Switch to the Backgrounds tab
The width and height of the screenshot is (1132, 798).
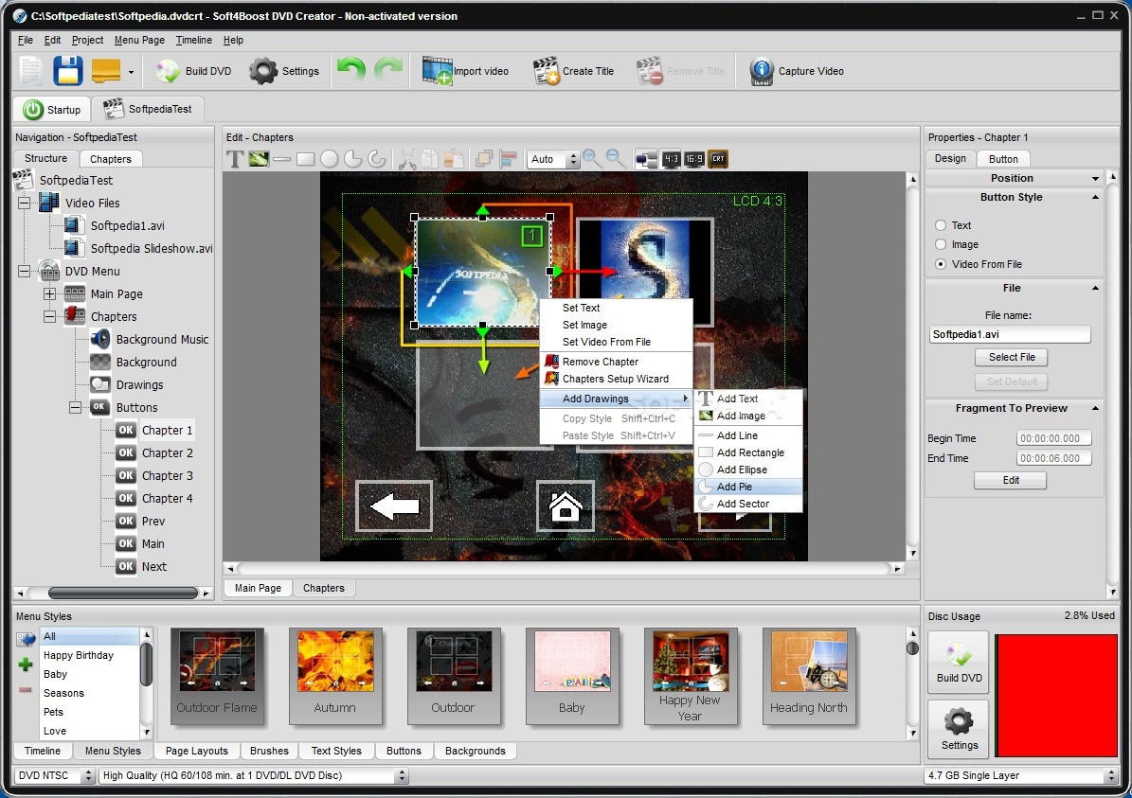tap(475, 751)
